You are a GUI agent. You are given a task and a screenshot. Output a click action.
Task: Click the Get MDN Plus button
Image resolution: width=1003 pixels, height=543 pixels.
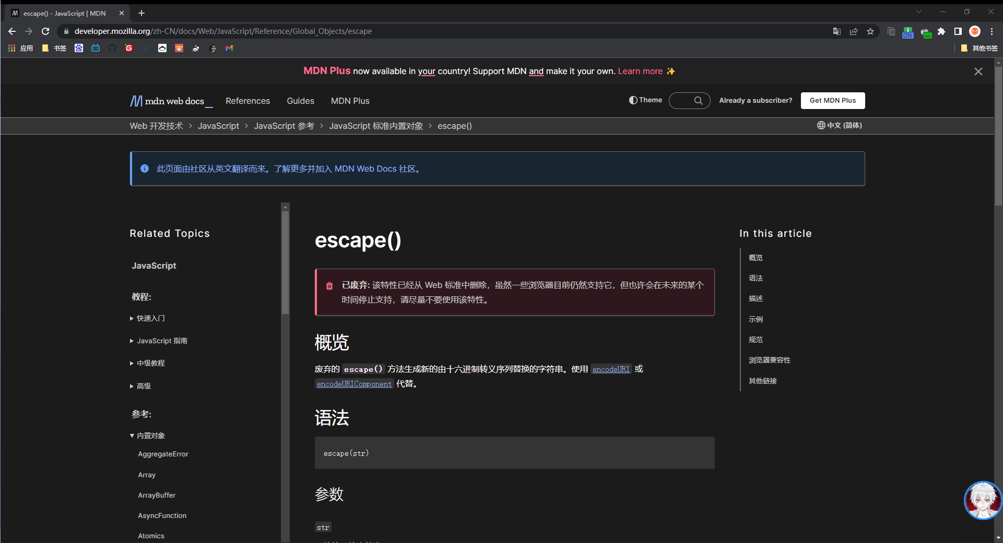coord(832,101)
